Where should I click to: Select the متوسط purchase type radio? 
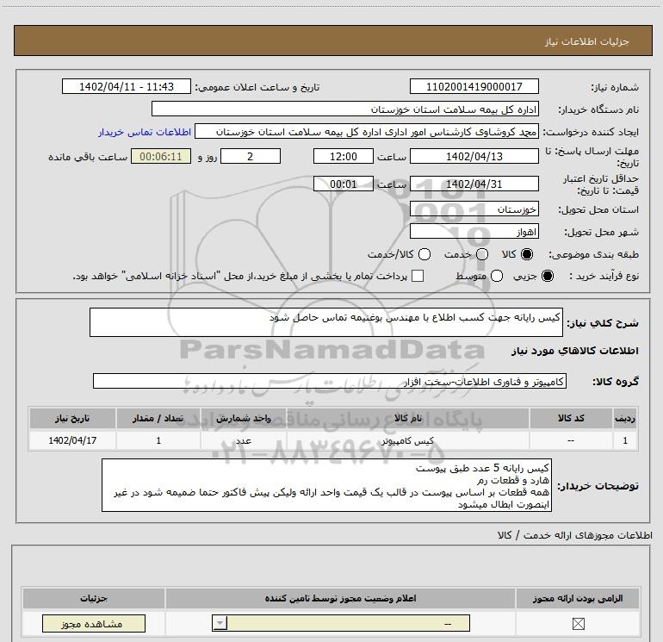(x=497, y=277)
